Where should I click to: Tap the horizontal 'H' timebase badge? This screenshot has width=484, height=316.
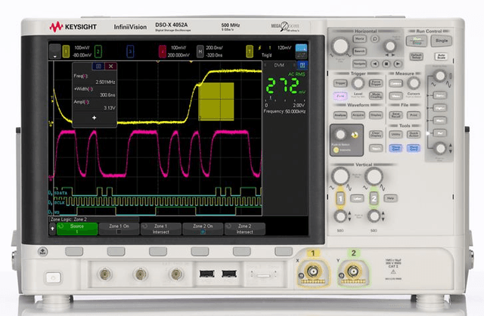pos(200,51)
